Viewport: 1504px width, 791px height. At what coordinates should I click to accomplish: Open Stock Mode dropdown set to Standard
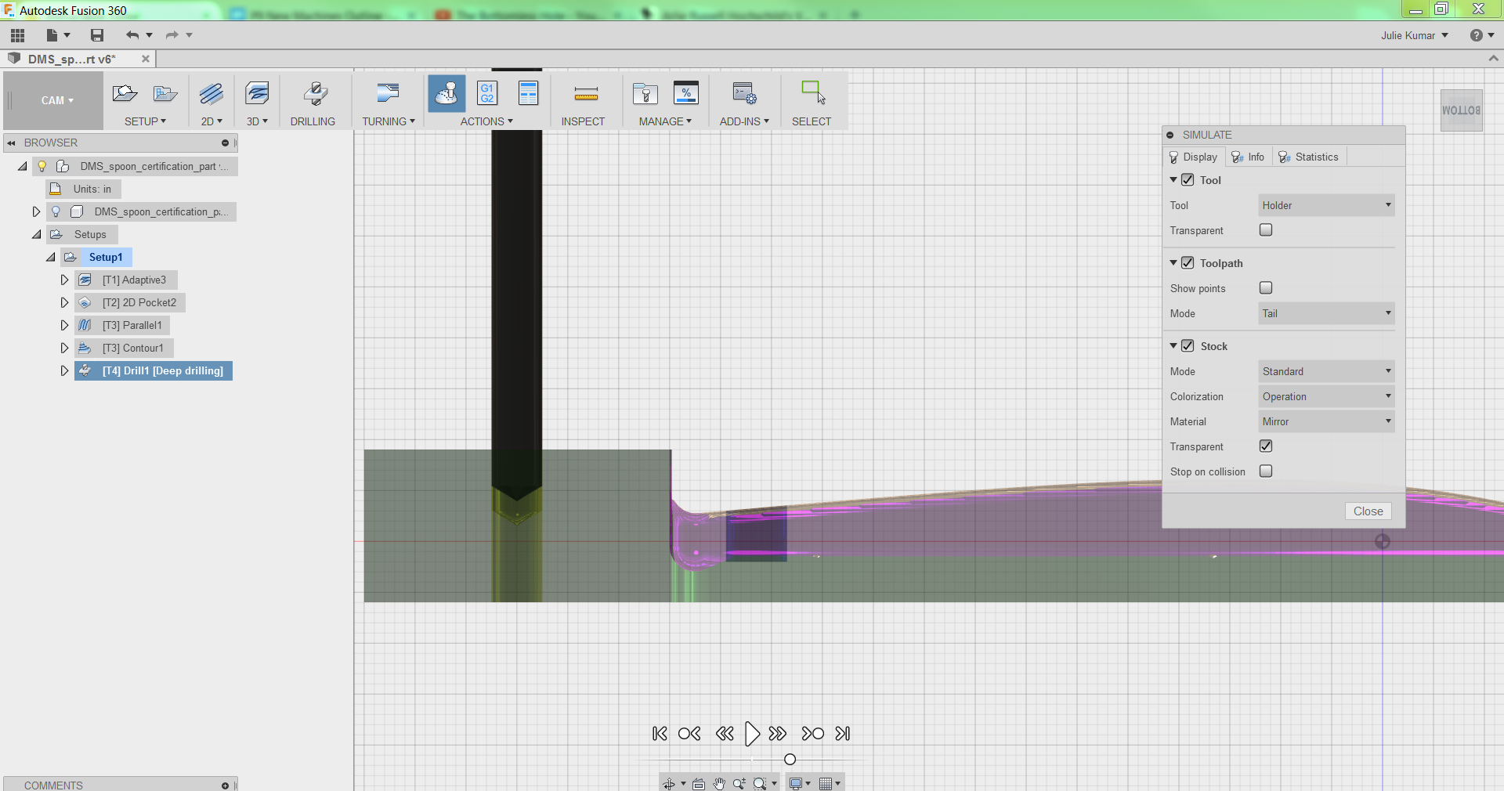click(1326, 371)
